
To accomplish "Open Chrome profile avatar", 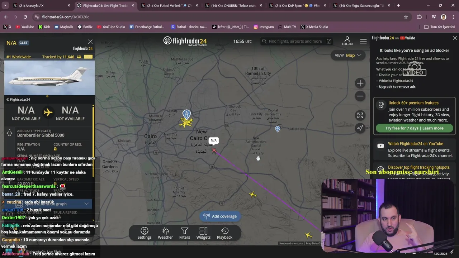I will (444, 17).
